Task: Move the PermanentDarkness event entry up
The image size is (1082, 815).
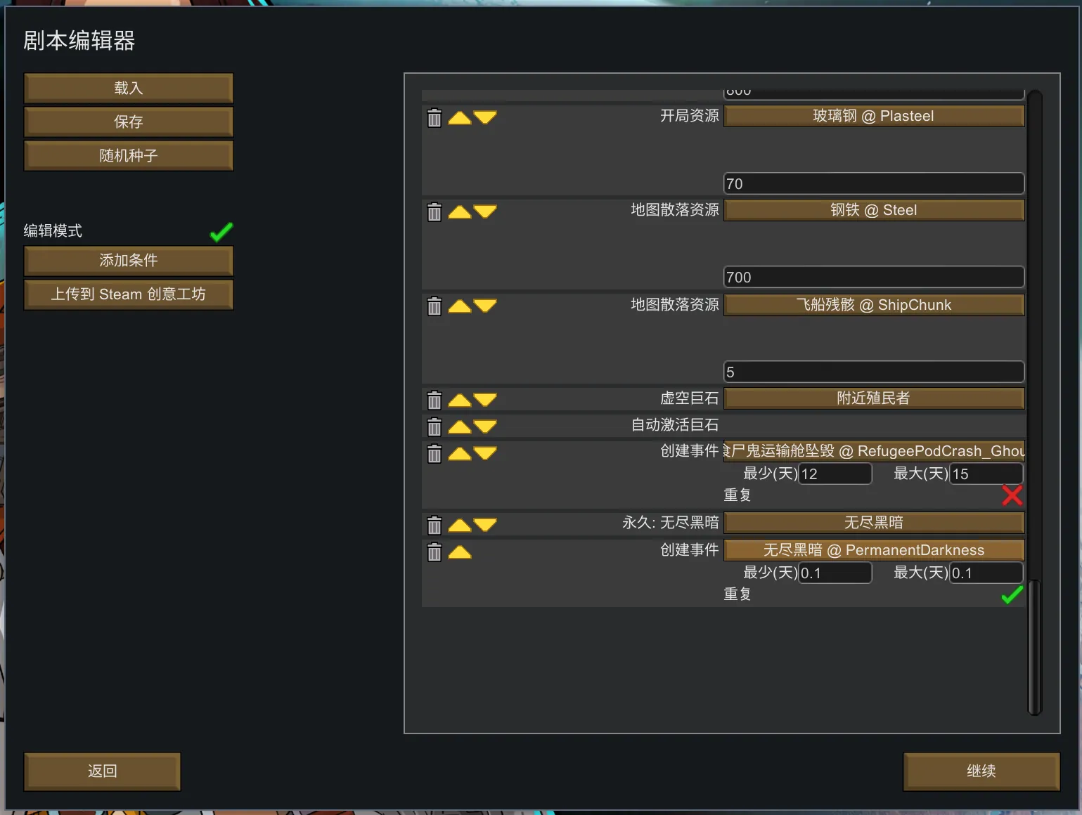Action: pos(460,552)
